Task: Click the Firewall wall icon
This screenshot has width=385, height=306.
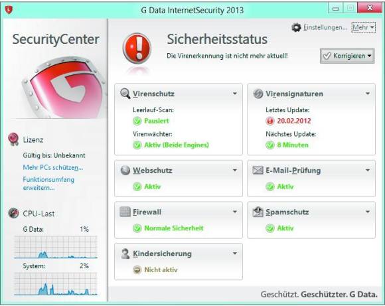Action: 125,212
